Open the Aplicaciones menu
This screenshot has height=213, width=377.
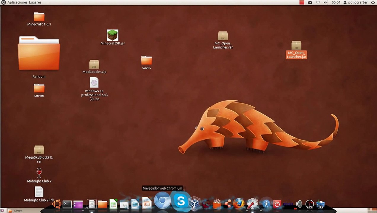(18, 2)
